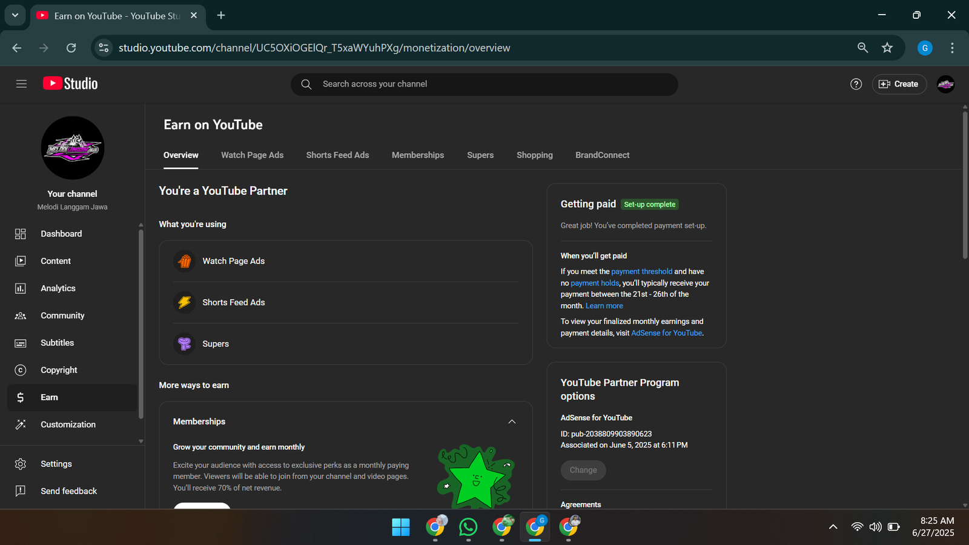Viewport: 969px width, 545px height.
Task: Click the Analytics sidebar icon
Action: pyautogui.click(x=21, y=288)
